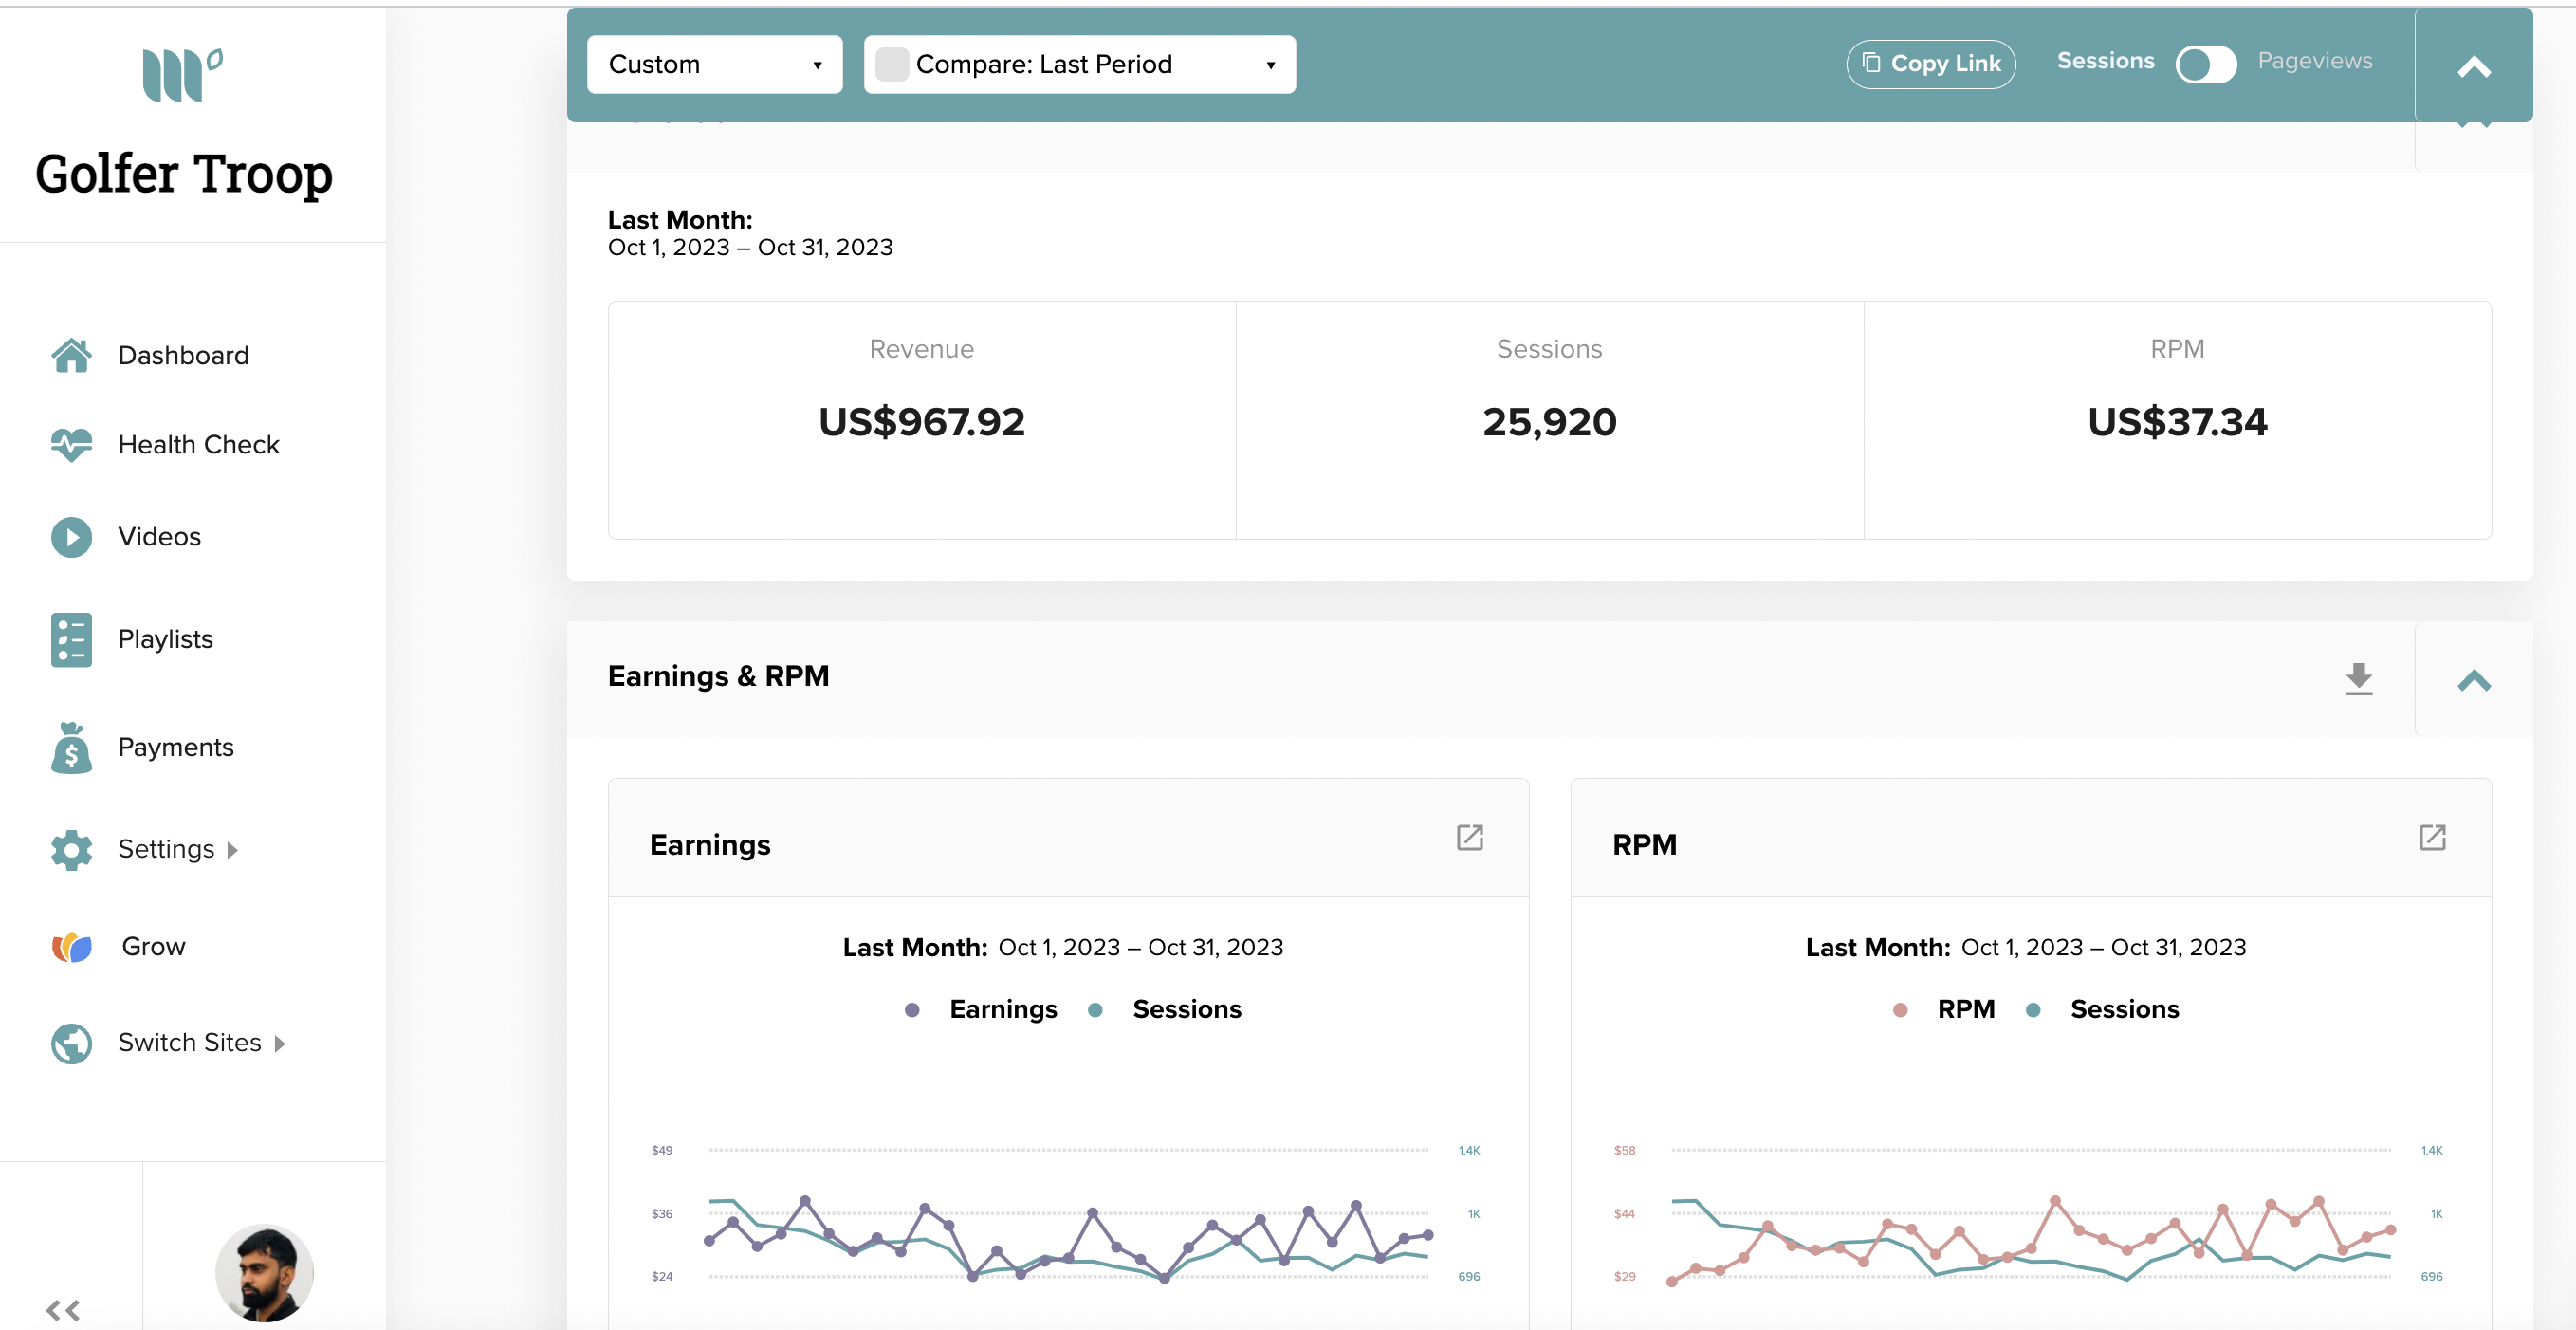2576x1330 pixels.
Task: Open the Payments page
Action: pyautogui.click(x=175, y=747)
